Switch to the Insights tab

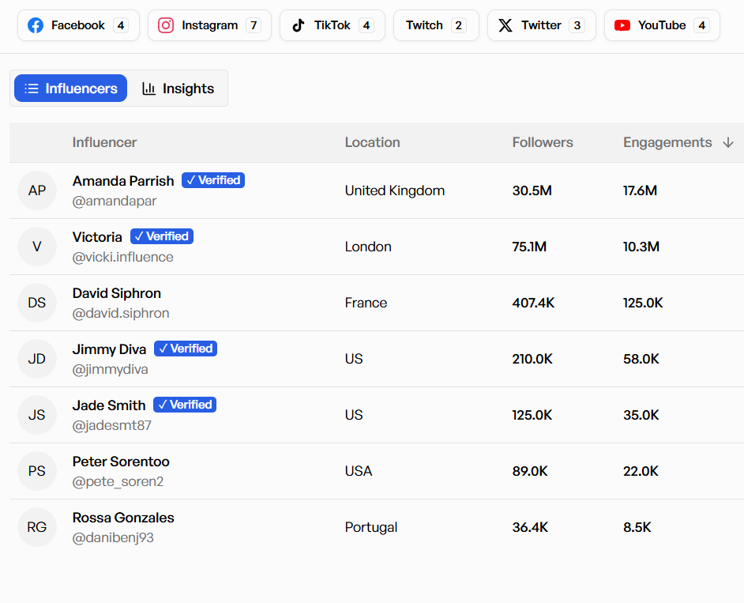(178, 89)
